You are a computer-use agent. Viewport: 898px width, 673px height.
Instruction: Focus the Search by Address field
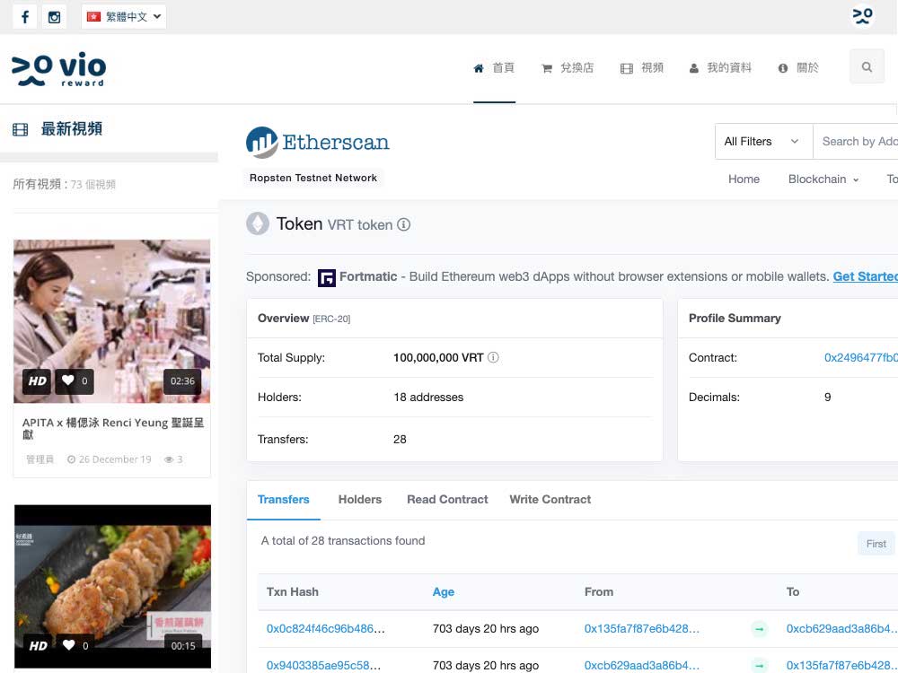[856, 142]
